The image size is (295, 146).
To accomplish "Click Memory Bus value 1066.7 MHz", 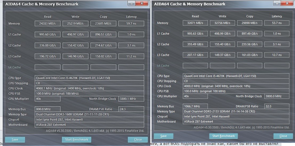I will [195, 106].
